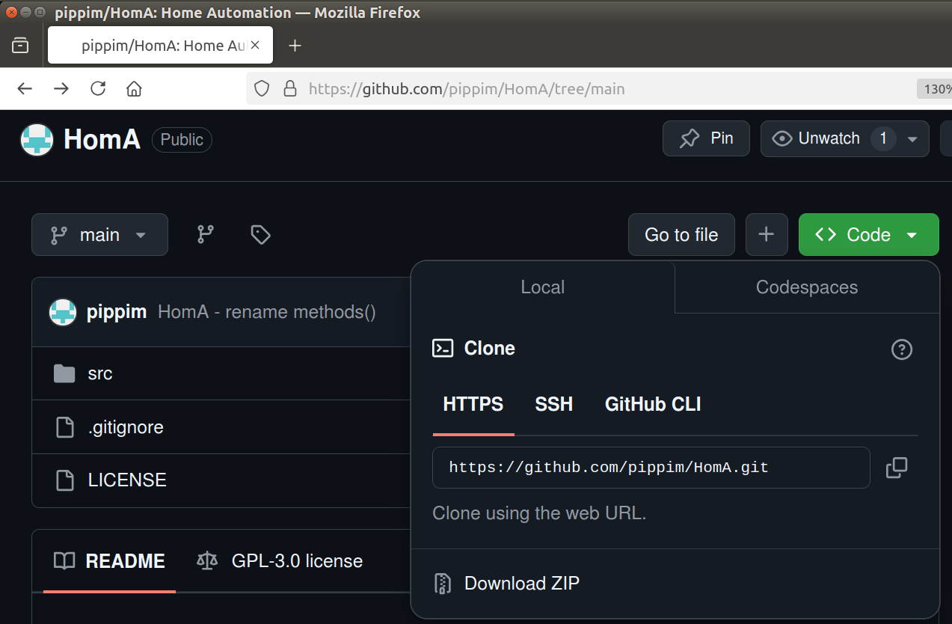
Task: Select the SSH clone option
Action: (554, 405)
